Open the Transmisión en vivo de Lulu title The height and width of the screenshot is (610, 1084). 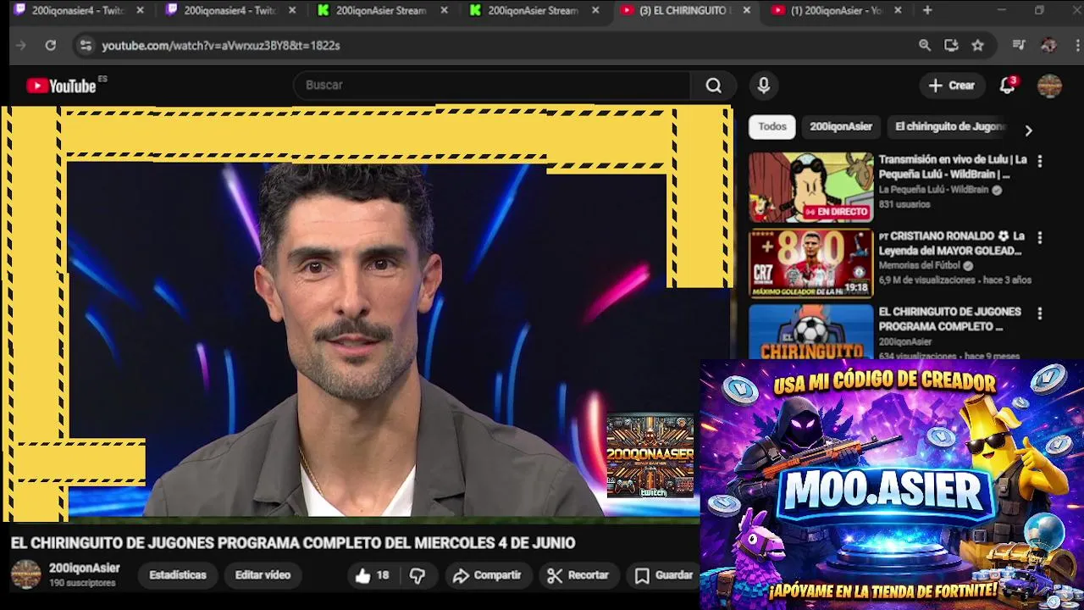coord(953,167)
